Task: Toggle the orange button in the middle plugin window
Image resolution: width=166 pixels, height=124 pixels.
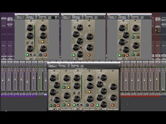Action: coord(89,55)
